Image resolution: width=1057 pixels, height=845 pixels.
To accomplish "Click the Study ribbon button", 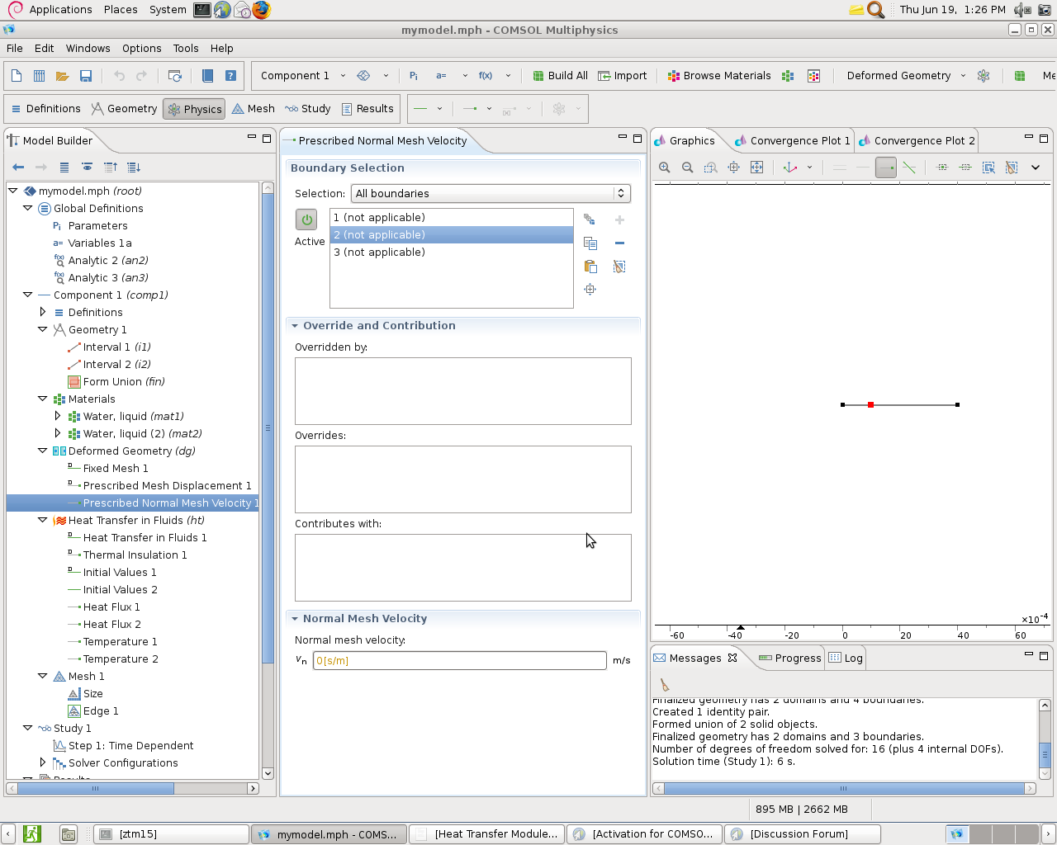I will [x=307, y=109].
